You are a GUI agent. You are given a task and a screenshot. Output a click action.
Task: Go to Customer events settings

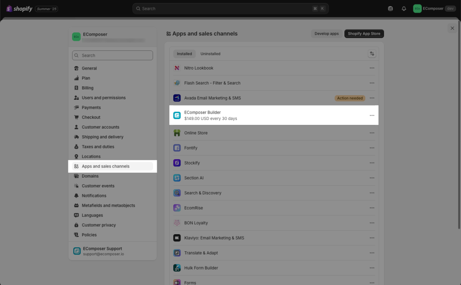pyautogui.click(x=112, y=186)
